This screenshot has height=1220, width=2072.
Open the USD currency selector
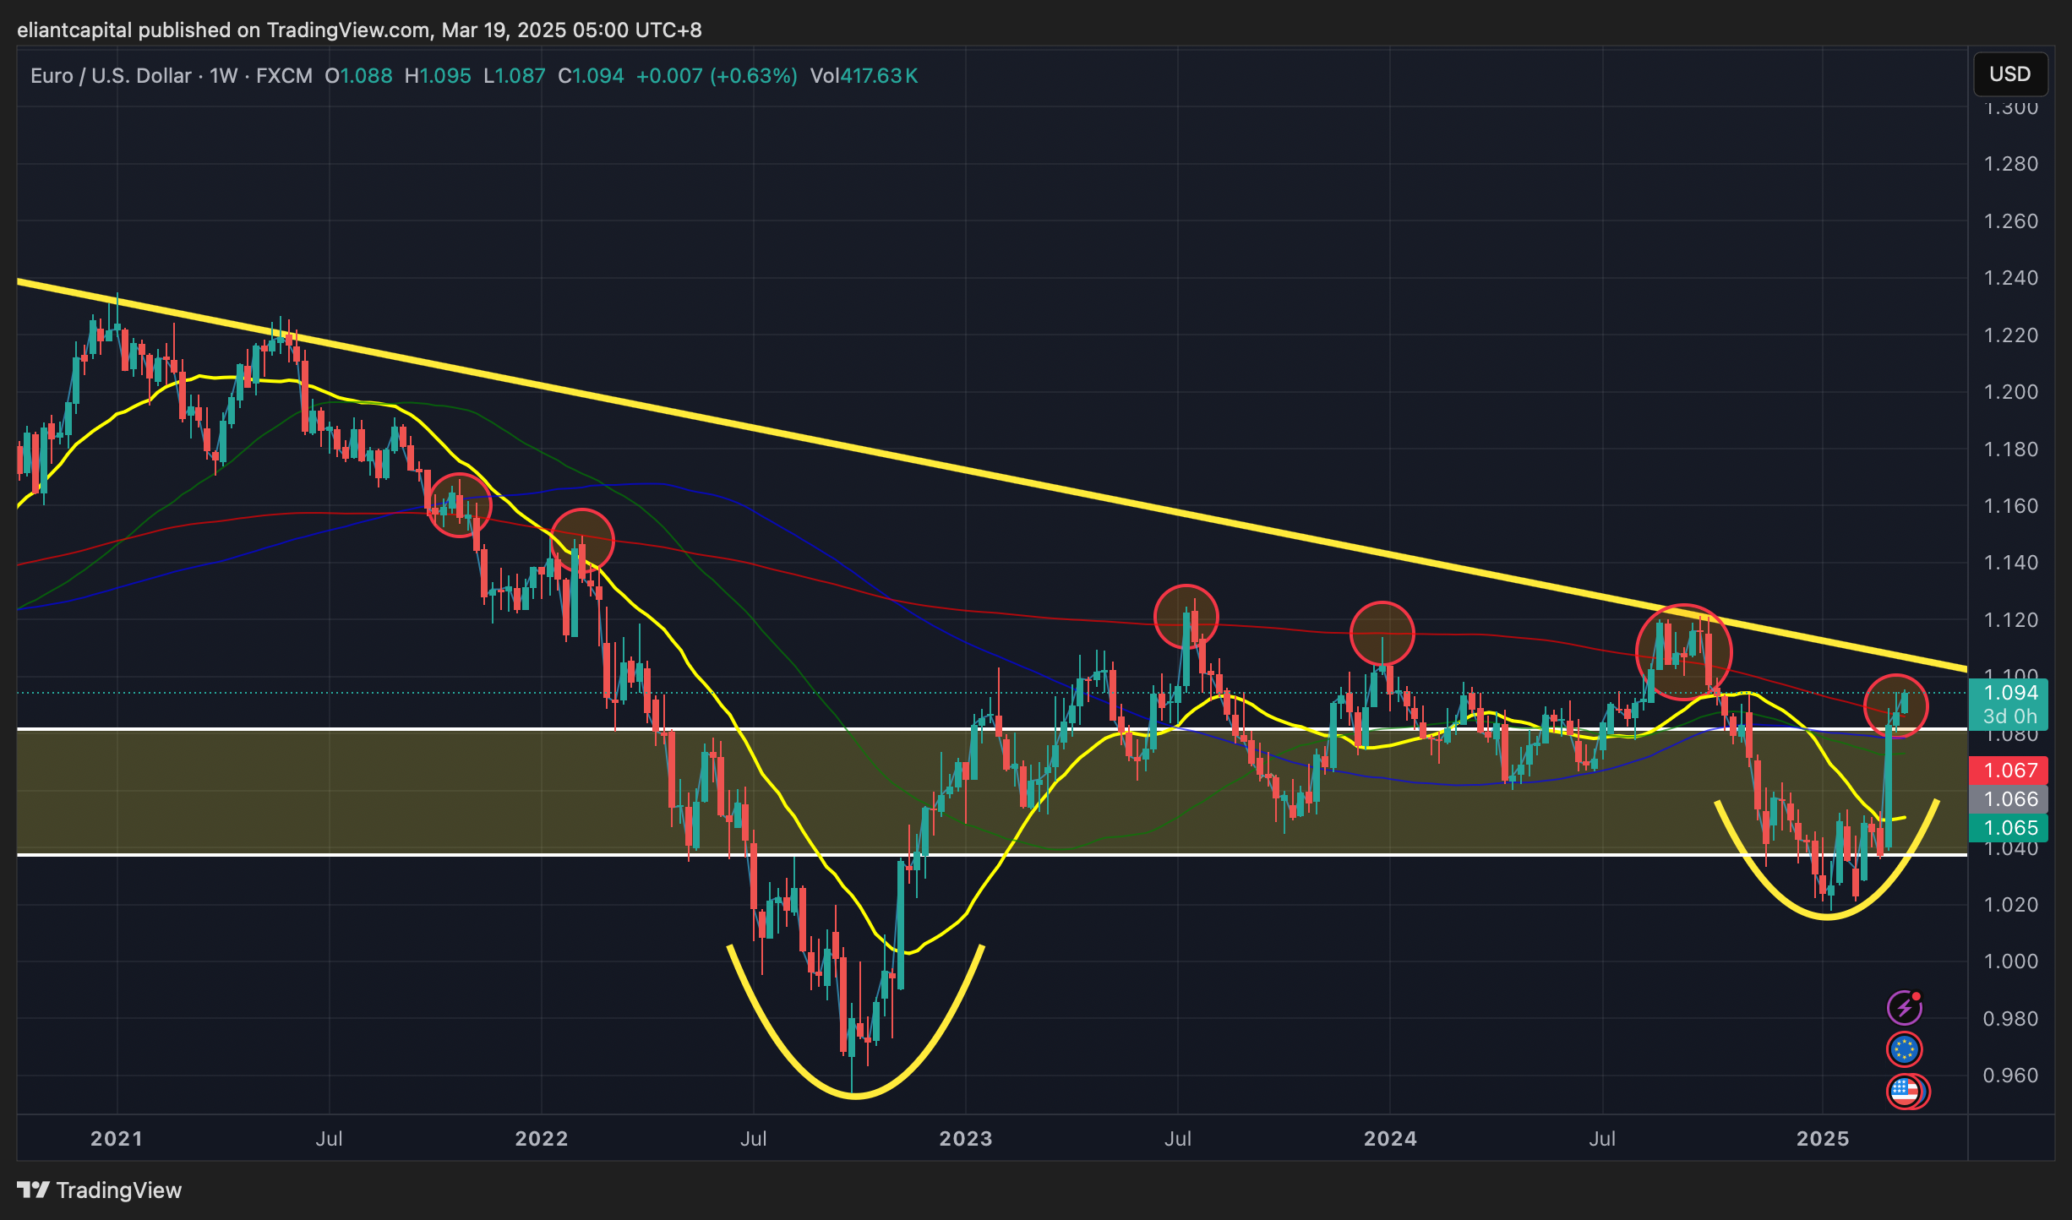point(2009,74)
